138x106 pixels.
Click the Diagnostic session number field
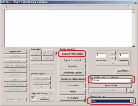pos(33,98)
